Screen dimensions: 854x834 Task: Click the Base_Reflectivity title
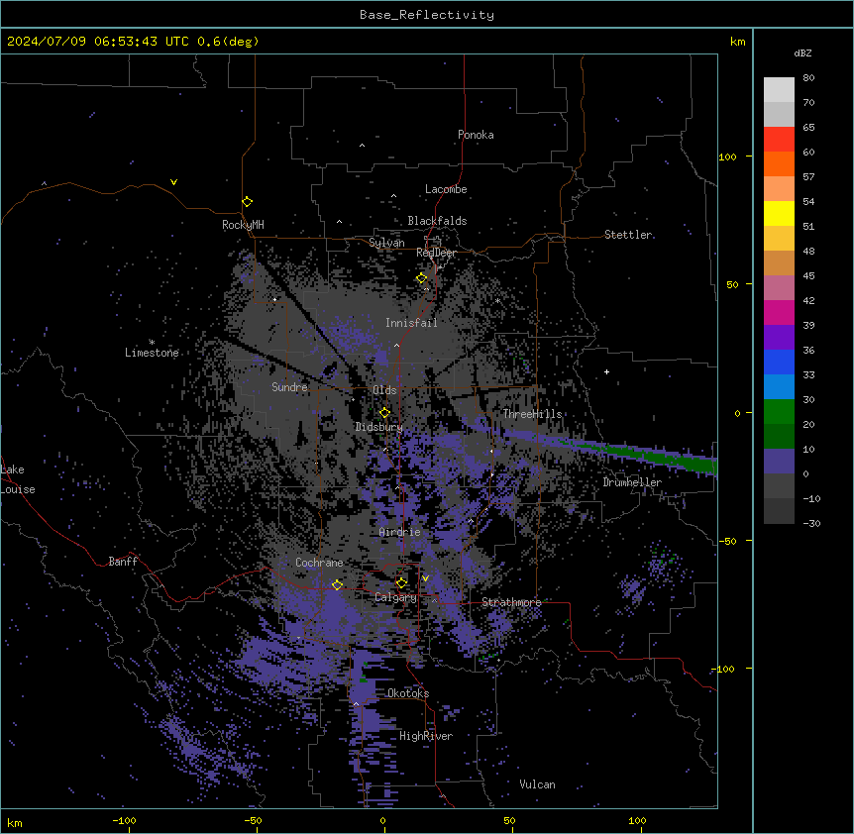click(427, 15)
